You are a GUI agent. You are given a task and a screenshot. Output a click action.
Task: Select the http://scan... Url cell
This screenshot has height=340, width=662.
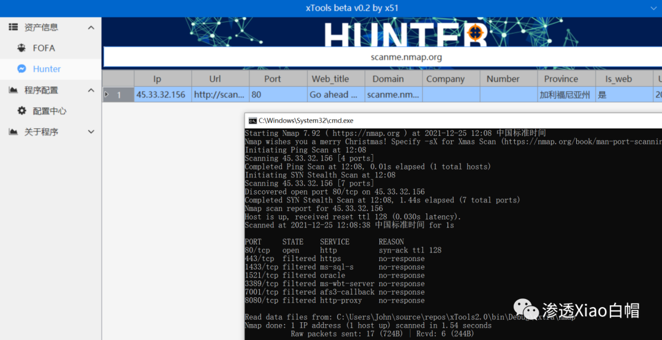(x=221, y=95)
